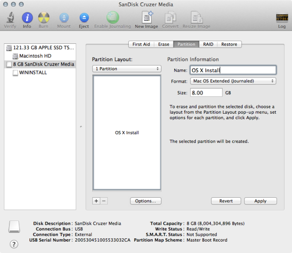Select the OS X Install partition block
The width and height of the screenshot is (292, 253).
point(127,133)
